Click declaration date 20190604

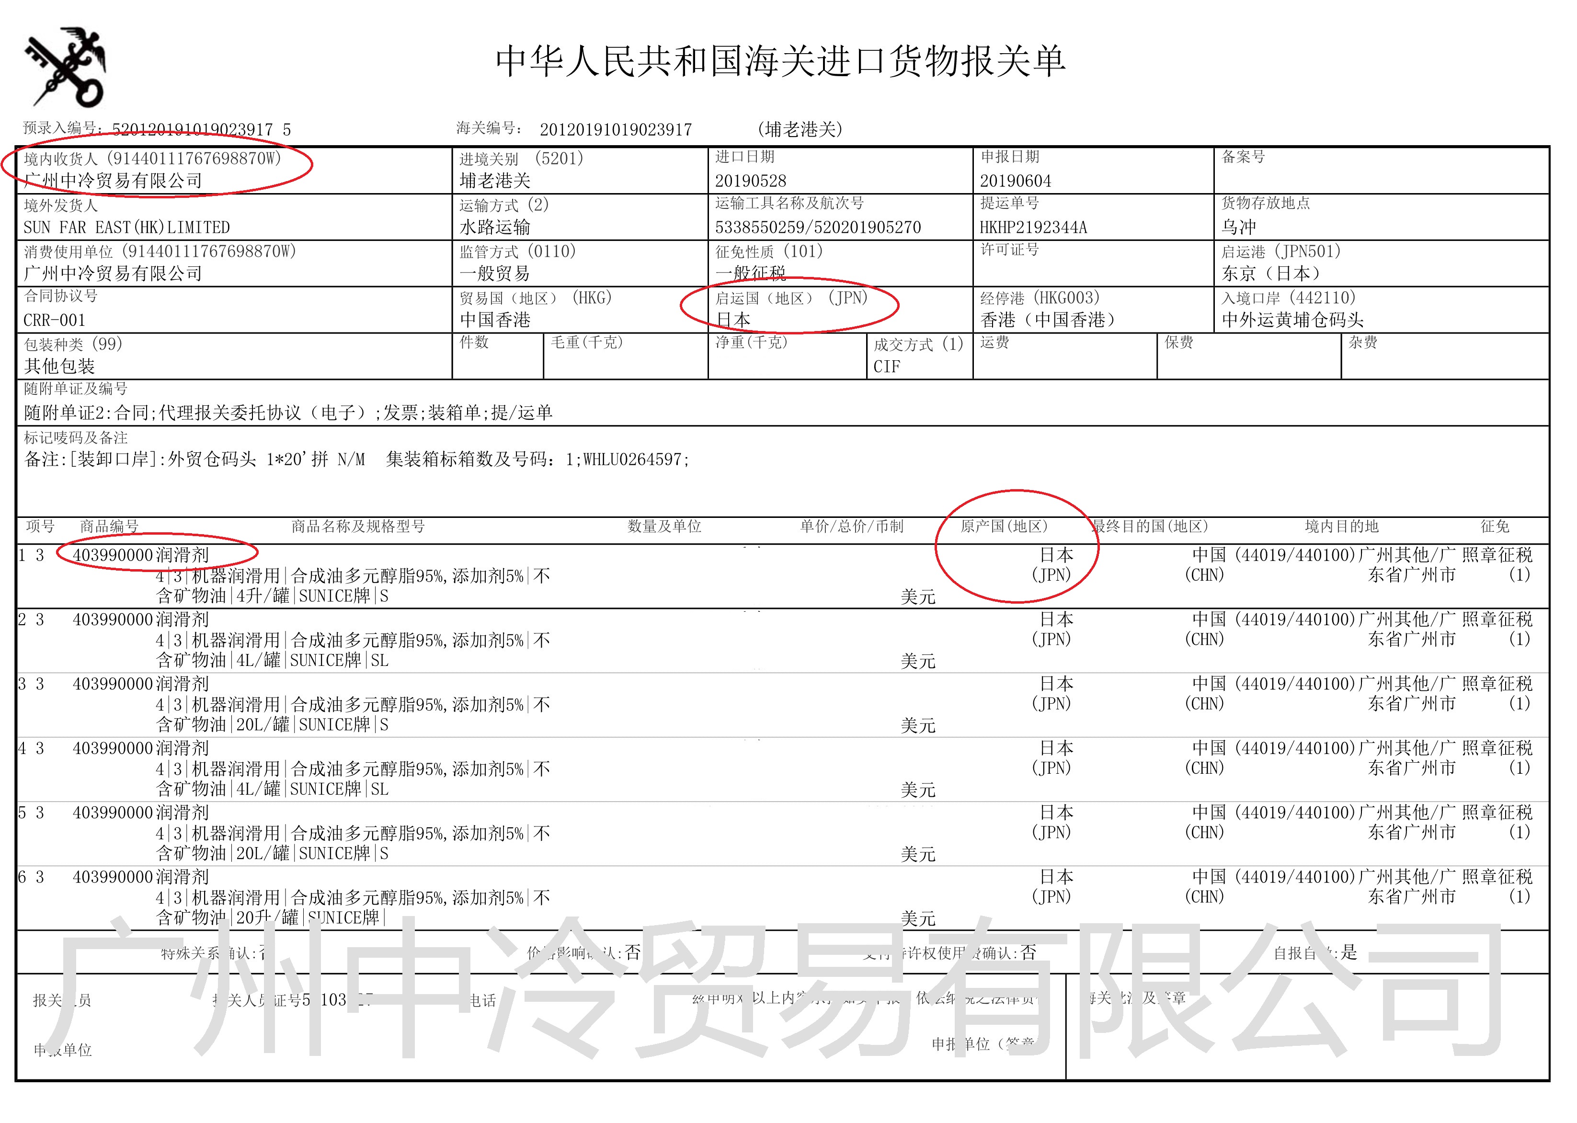click(x=1016, y=181)
